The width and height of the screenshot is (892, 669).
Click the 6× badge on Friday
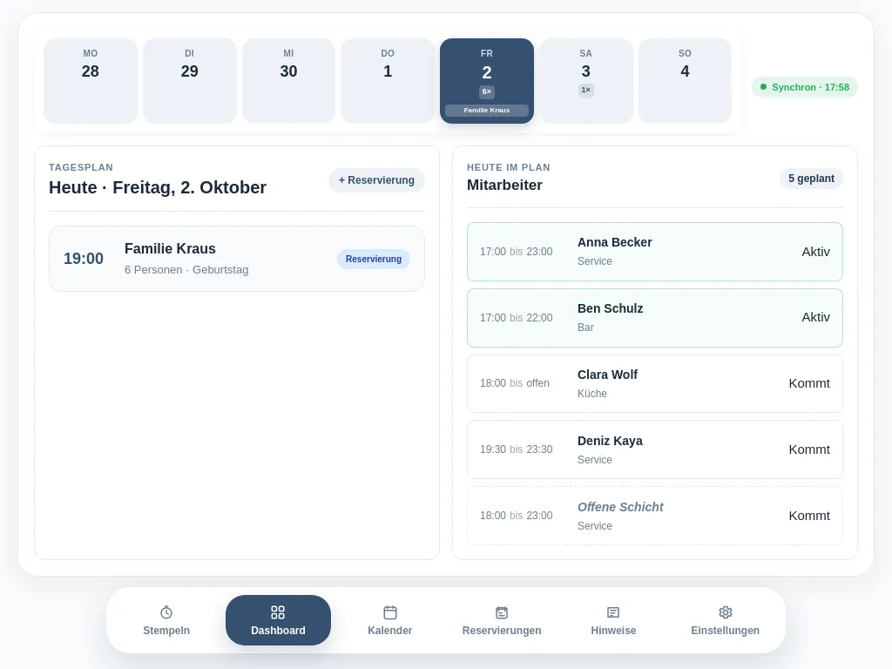click(x=487, y=91)
